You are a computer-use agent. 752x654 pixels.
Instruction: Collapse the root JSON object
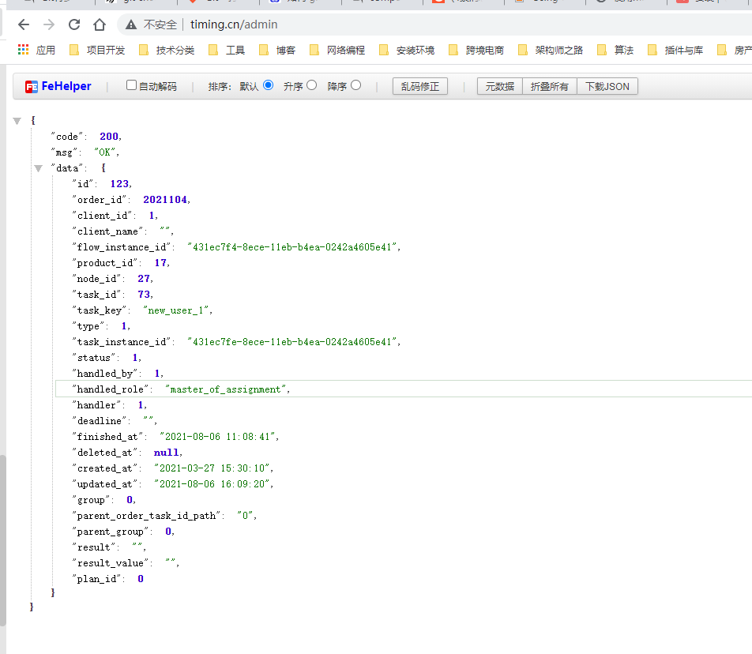pyautogui.click(x=17, y=121)
